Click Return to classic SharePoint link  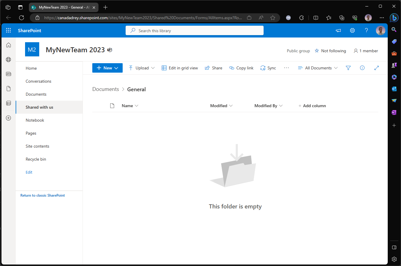tap(42, 195)
